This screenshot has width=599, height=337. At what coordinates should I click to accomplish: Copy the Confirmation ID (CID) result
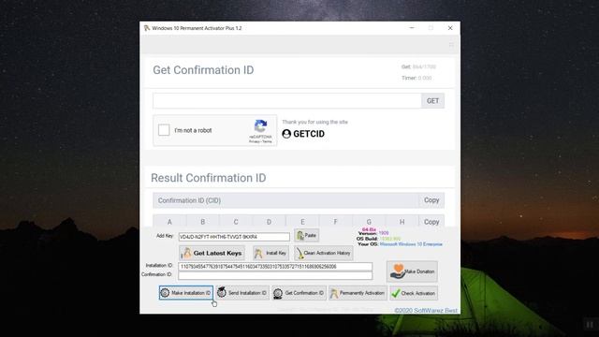click(431, 200)
